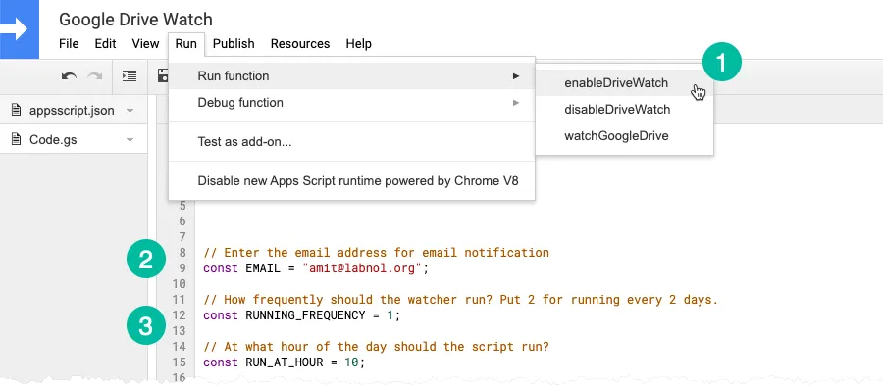Open dropdown arrow for Code.gs

[130, 140]
